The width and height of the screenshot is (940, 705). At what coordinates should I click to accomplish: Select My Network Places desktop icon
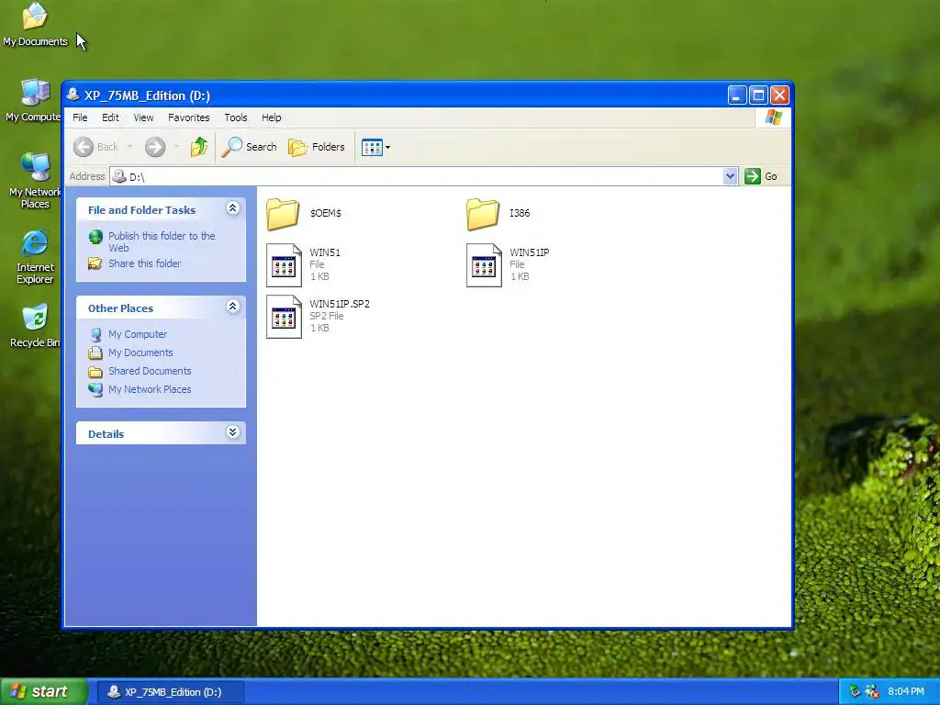pos(35,181)
